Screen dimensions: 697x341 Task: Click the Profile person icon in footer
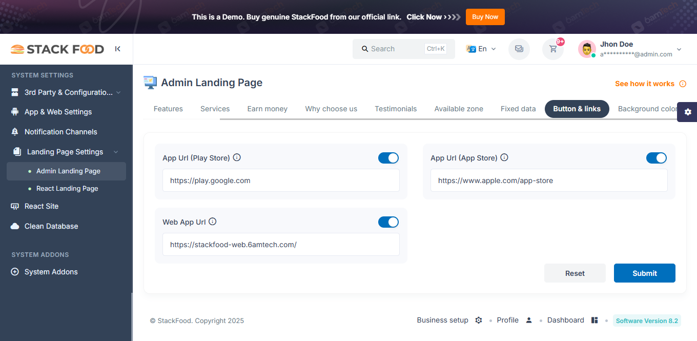pyautogui.click(x=529, y=320)
